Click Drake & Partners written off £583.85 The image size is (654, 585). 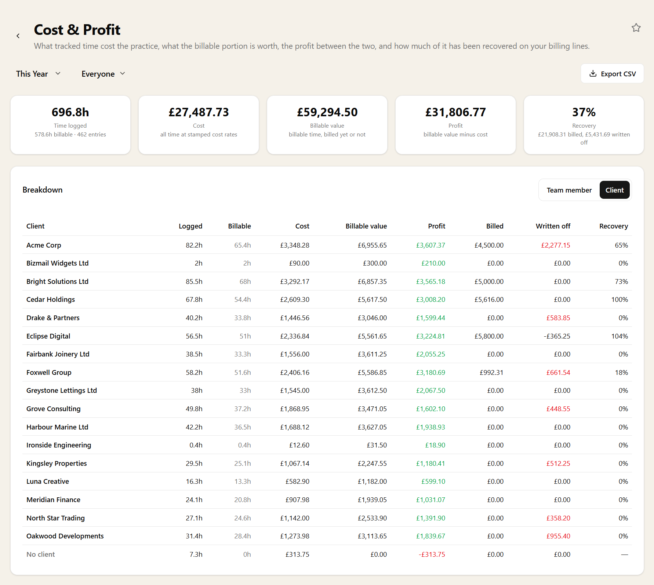click(558, 318)
